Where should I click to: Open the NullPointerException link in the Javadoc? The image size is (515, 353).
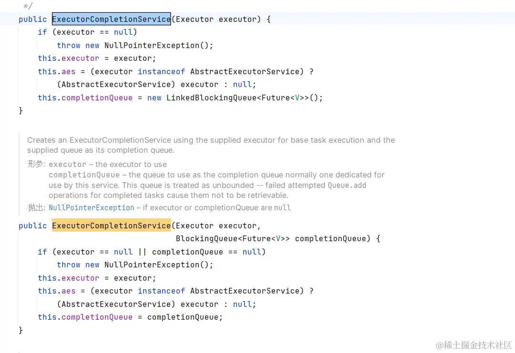[x=91, y=208]
